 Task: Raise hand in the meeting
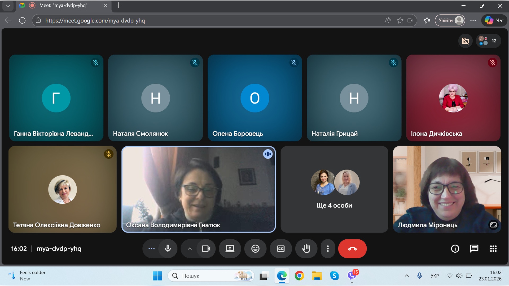tap(306, 249)
